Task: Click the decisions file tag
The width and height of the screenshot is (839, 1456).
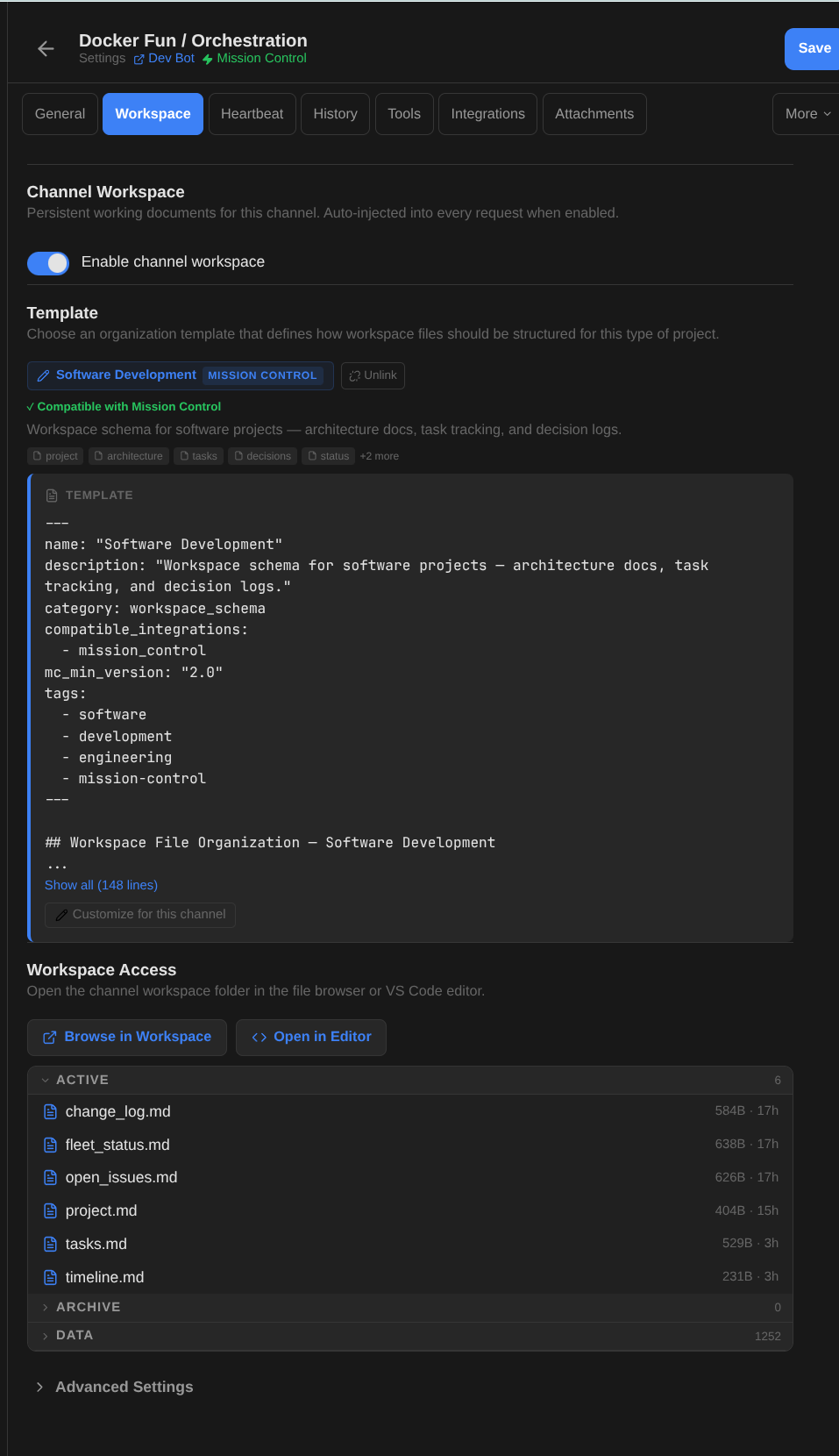Action: coord(262,456)
